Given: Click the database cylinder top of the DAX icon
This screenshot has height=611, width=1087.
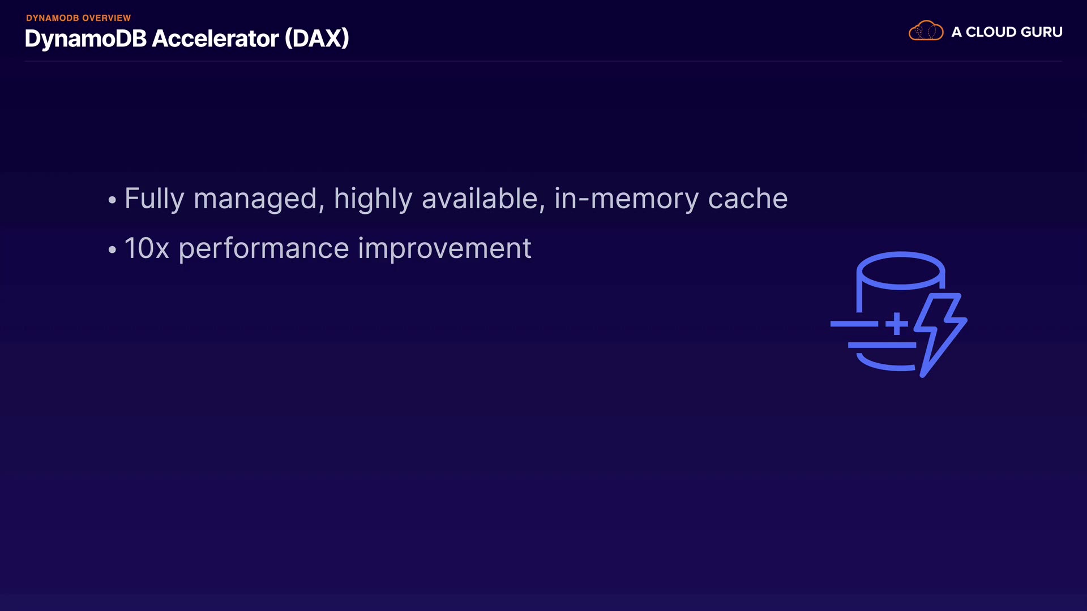Looking at the screenshot, I should [x=900, y=270].
